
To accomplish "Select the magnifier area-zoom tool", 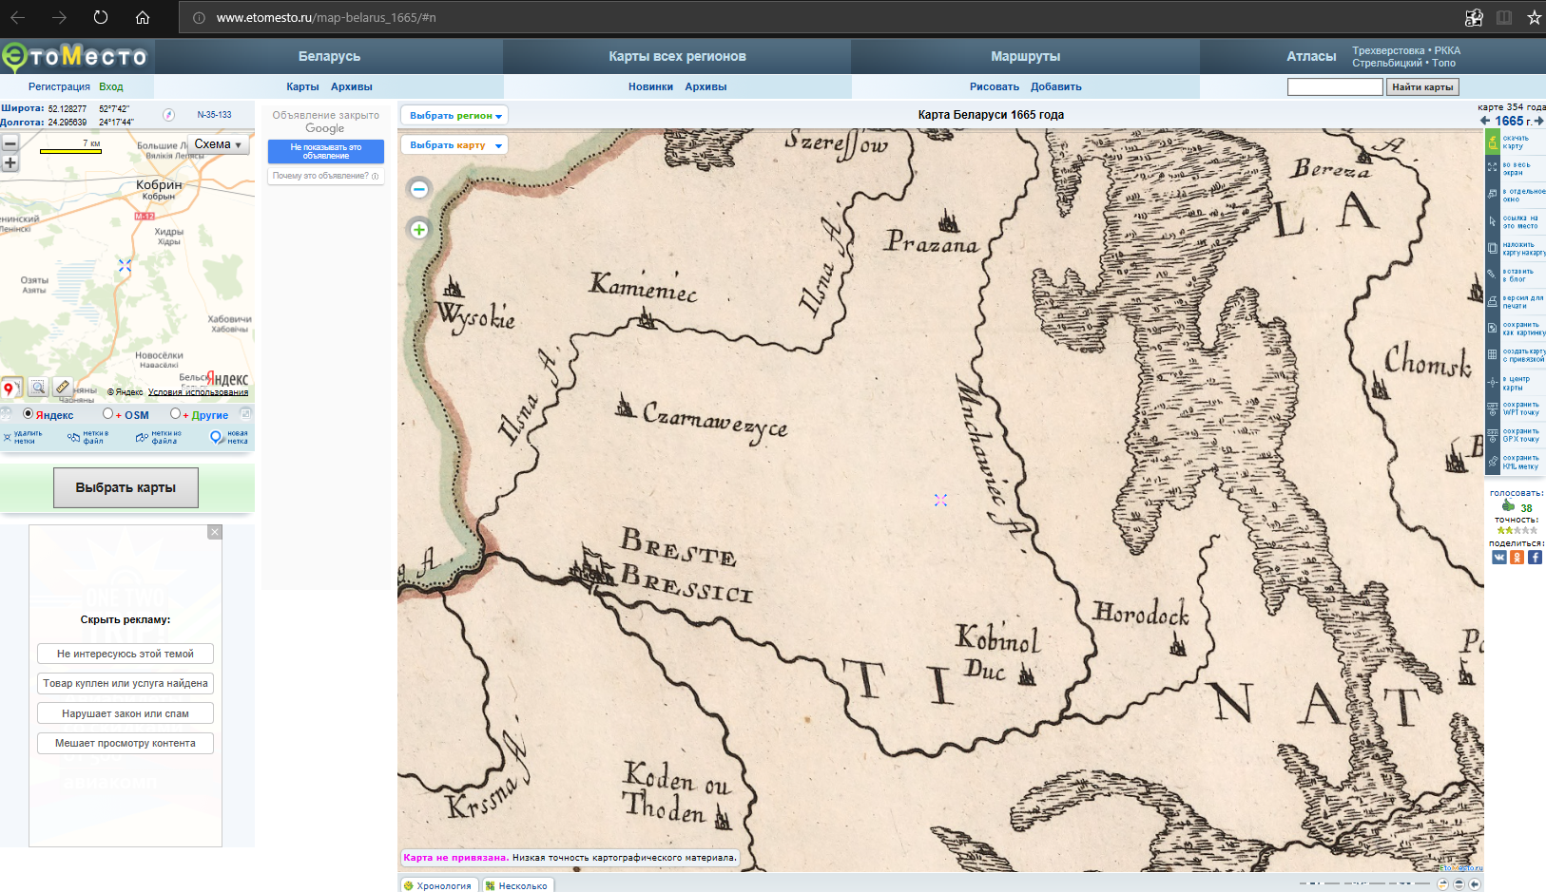I will click(x=38, y=387).
